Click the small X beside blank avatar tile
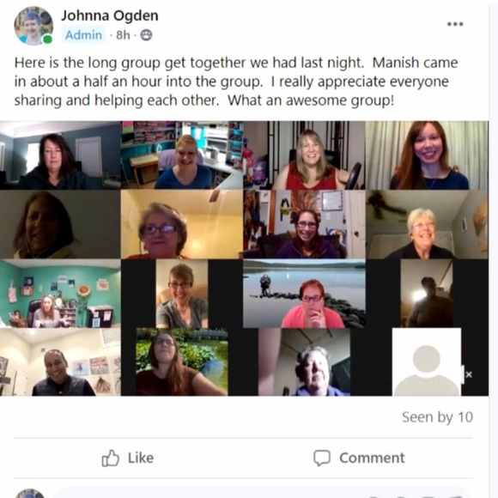Screen dimensions: 498x498 click(469, 374)
